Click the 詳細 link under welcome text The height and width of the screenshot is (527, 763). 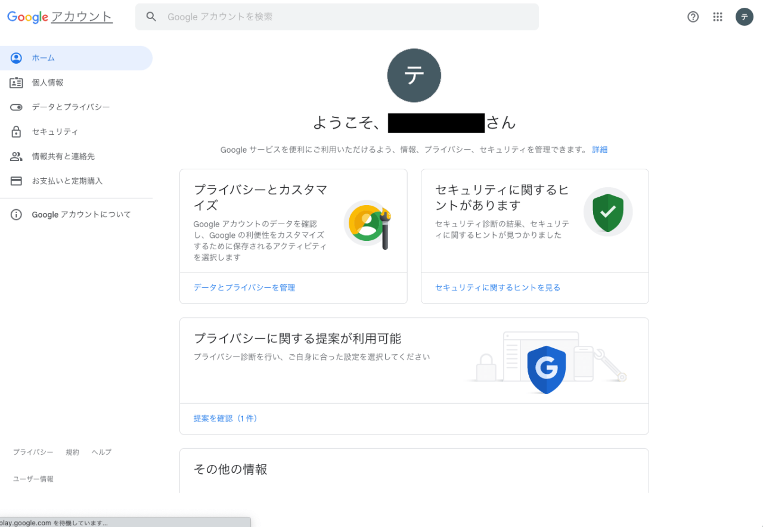[x=600, y=150]
